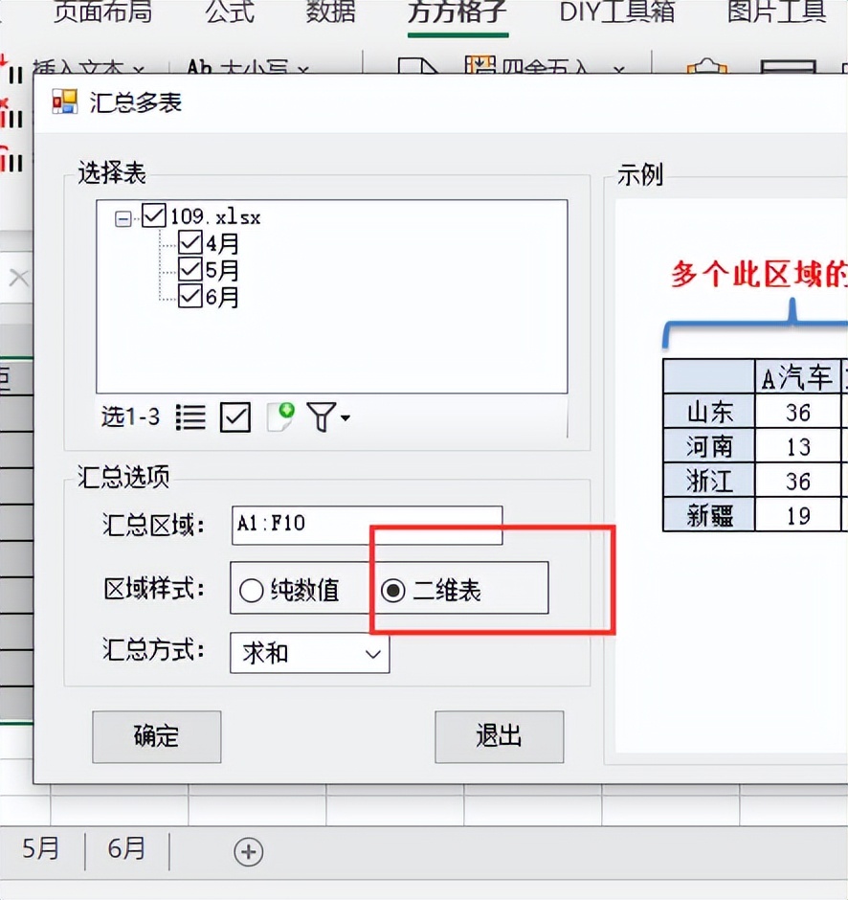Click the 选1-3 selection shortcut

click(131, 417)
